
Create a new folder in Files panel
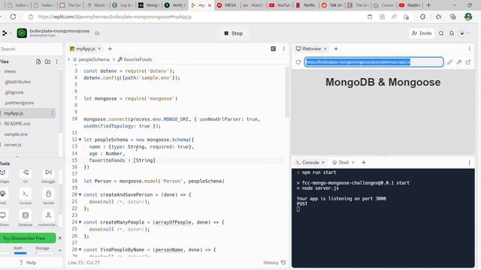pyautogui.click(x=47, y=61)
